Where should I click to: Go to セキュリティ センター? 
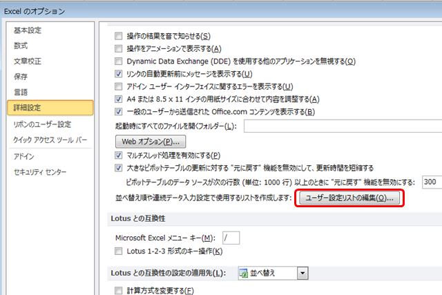(40, 171)
